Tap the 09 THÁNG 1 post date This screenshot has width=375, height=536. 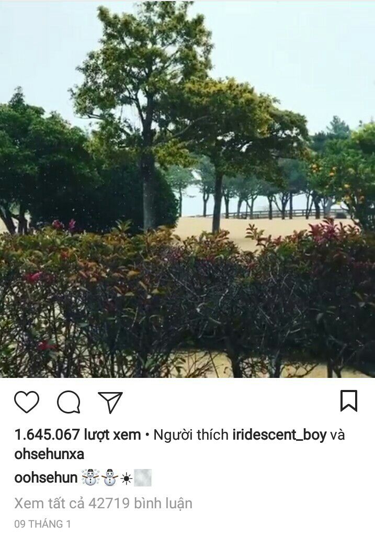[42, 524]
